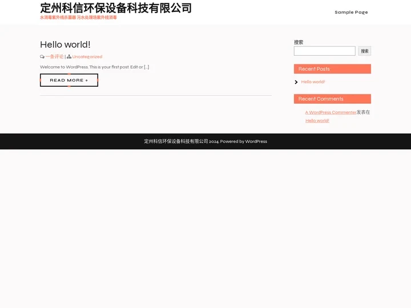Click the chevron arrow beside Hello world!
This screenshot has height=308, width=411.
[x=296, y=82]
